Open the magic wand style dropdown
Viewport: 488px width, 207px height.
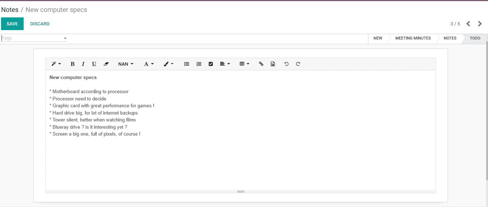(56, 64)
